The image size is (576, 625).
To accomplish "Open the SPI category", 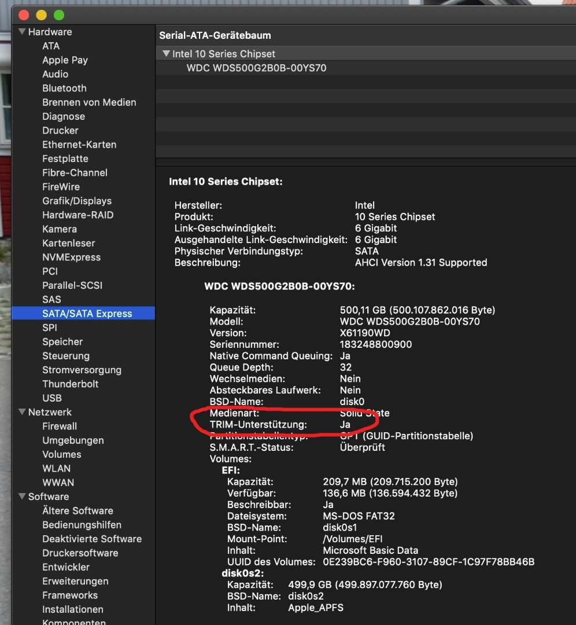I will [x=50, y=328].
